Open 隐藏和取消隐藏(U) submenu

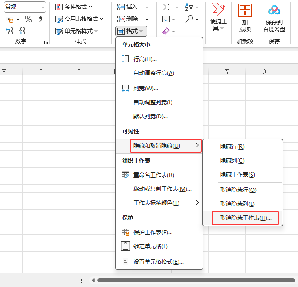(x=159, y=146)
